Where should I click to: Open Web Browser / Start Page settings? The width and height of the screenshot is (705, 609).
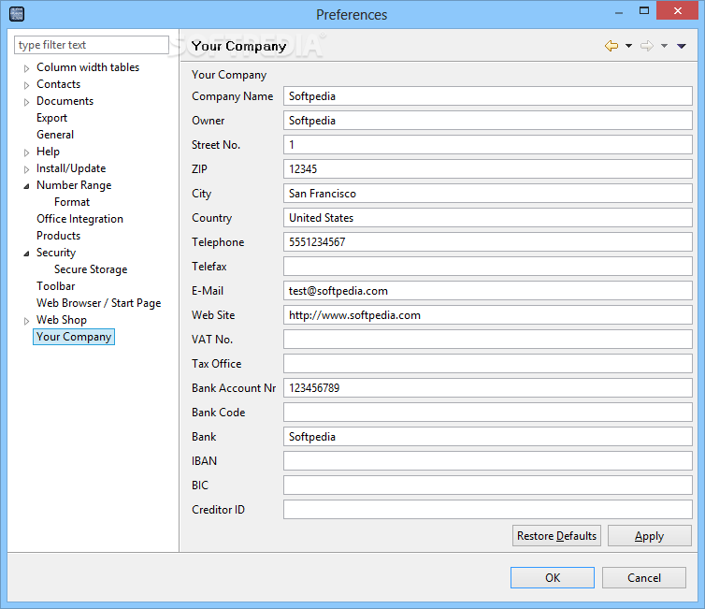[98, 303]
